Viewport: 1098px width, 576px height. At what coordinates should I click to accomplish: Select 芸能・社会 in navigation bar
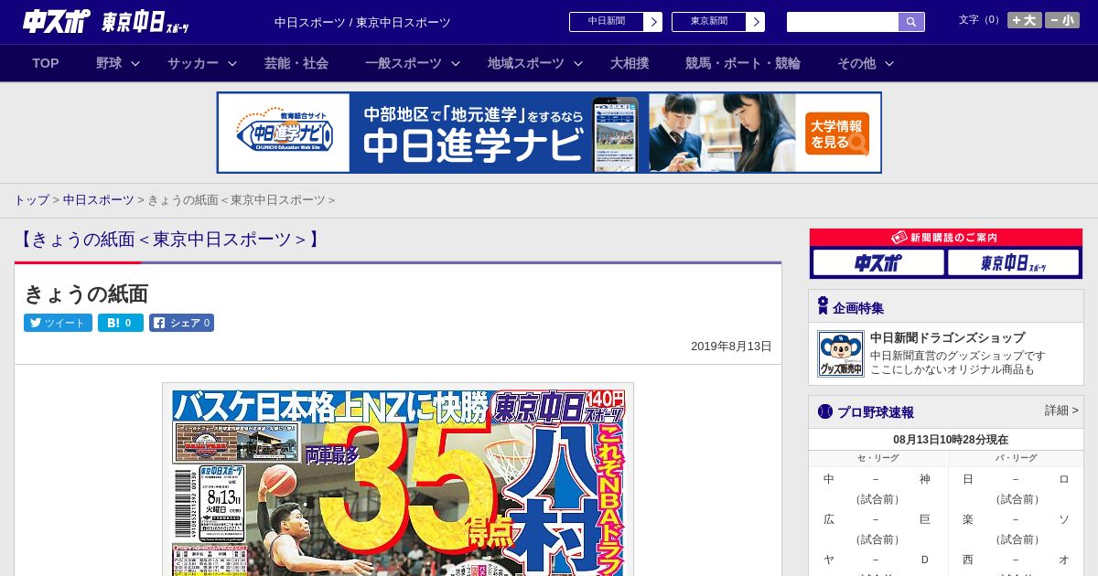[x=296, y=63]
